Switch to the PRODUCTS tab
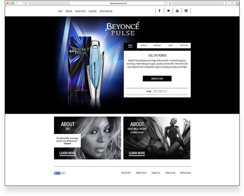Image resolution: width=244 pixels, height=196 pixels. click(144, 45)
